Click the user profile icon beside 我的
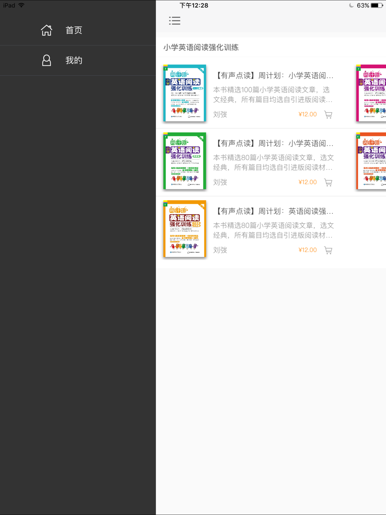 (47, 60)
